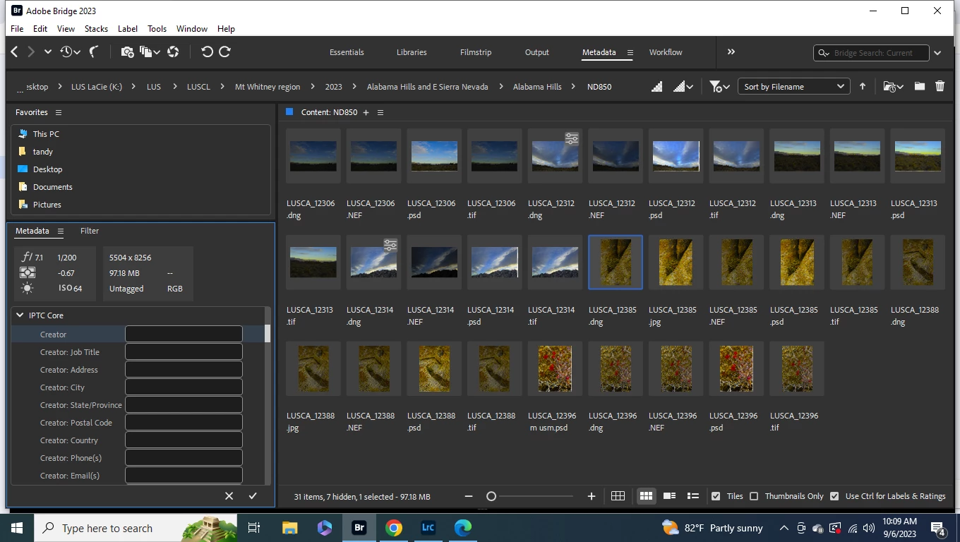Screen dimensions: 960x542
Task: Return to Photoshop with the boomerang icon
Action: [93, 52]
